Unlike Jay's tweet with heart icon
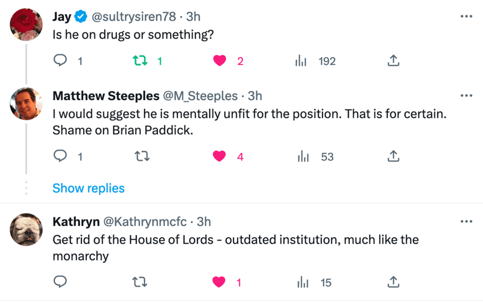483x304 pixels. [x=219, y=61]
